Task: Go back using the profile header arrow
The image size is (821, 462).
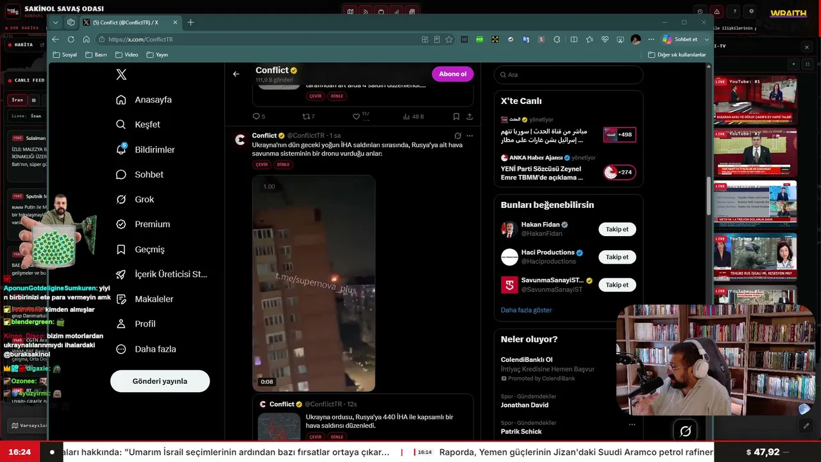Action: (236, 74)
